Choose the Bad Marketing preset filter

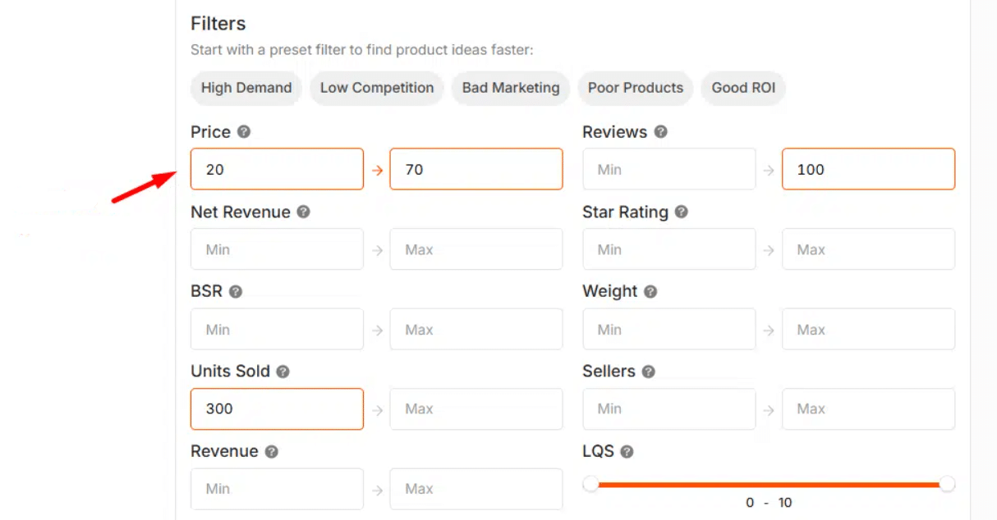point(511,88)
